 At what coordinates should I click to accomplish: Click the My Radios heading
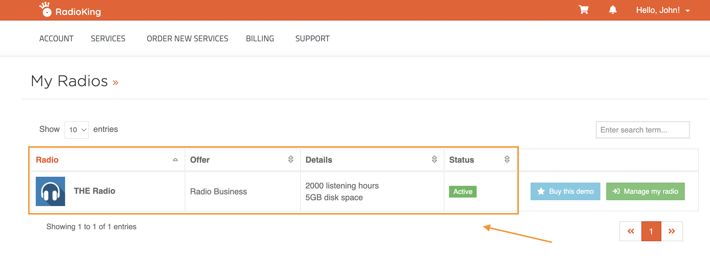(69, 81)
